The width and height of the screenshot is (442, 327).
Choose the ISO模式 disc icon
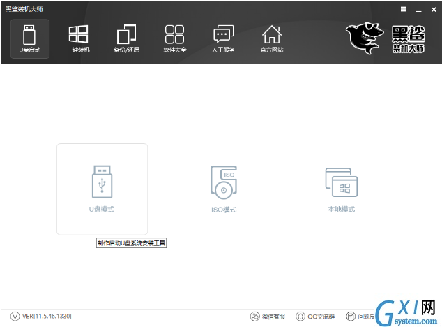pyautogui.click(x=224, y=182)
